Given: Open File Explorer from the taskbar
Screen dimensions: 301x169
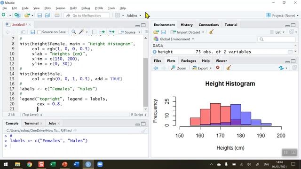Looking at the screenshot, I should [x=18, y=164].
